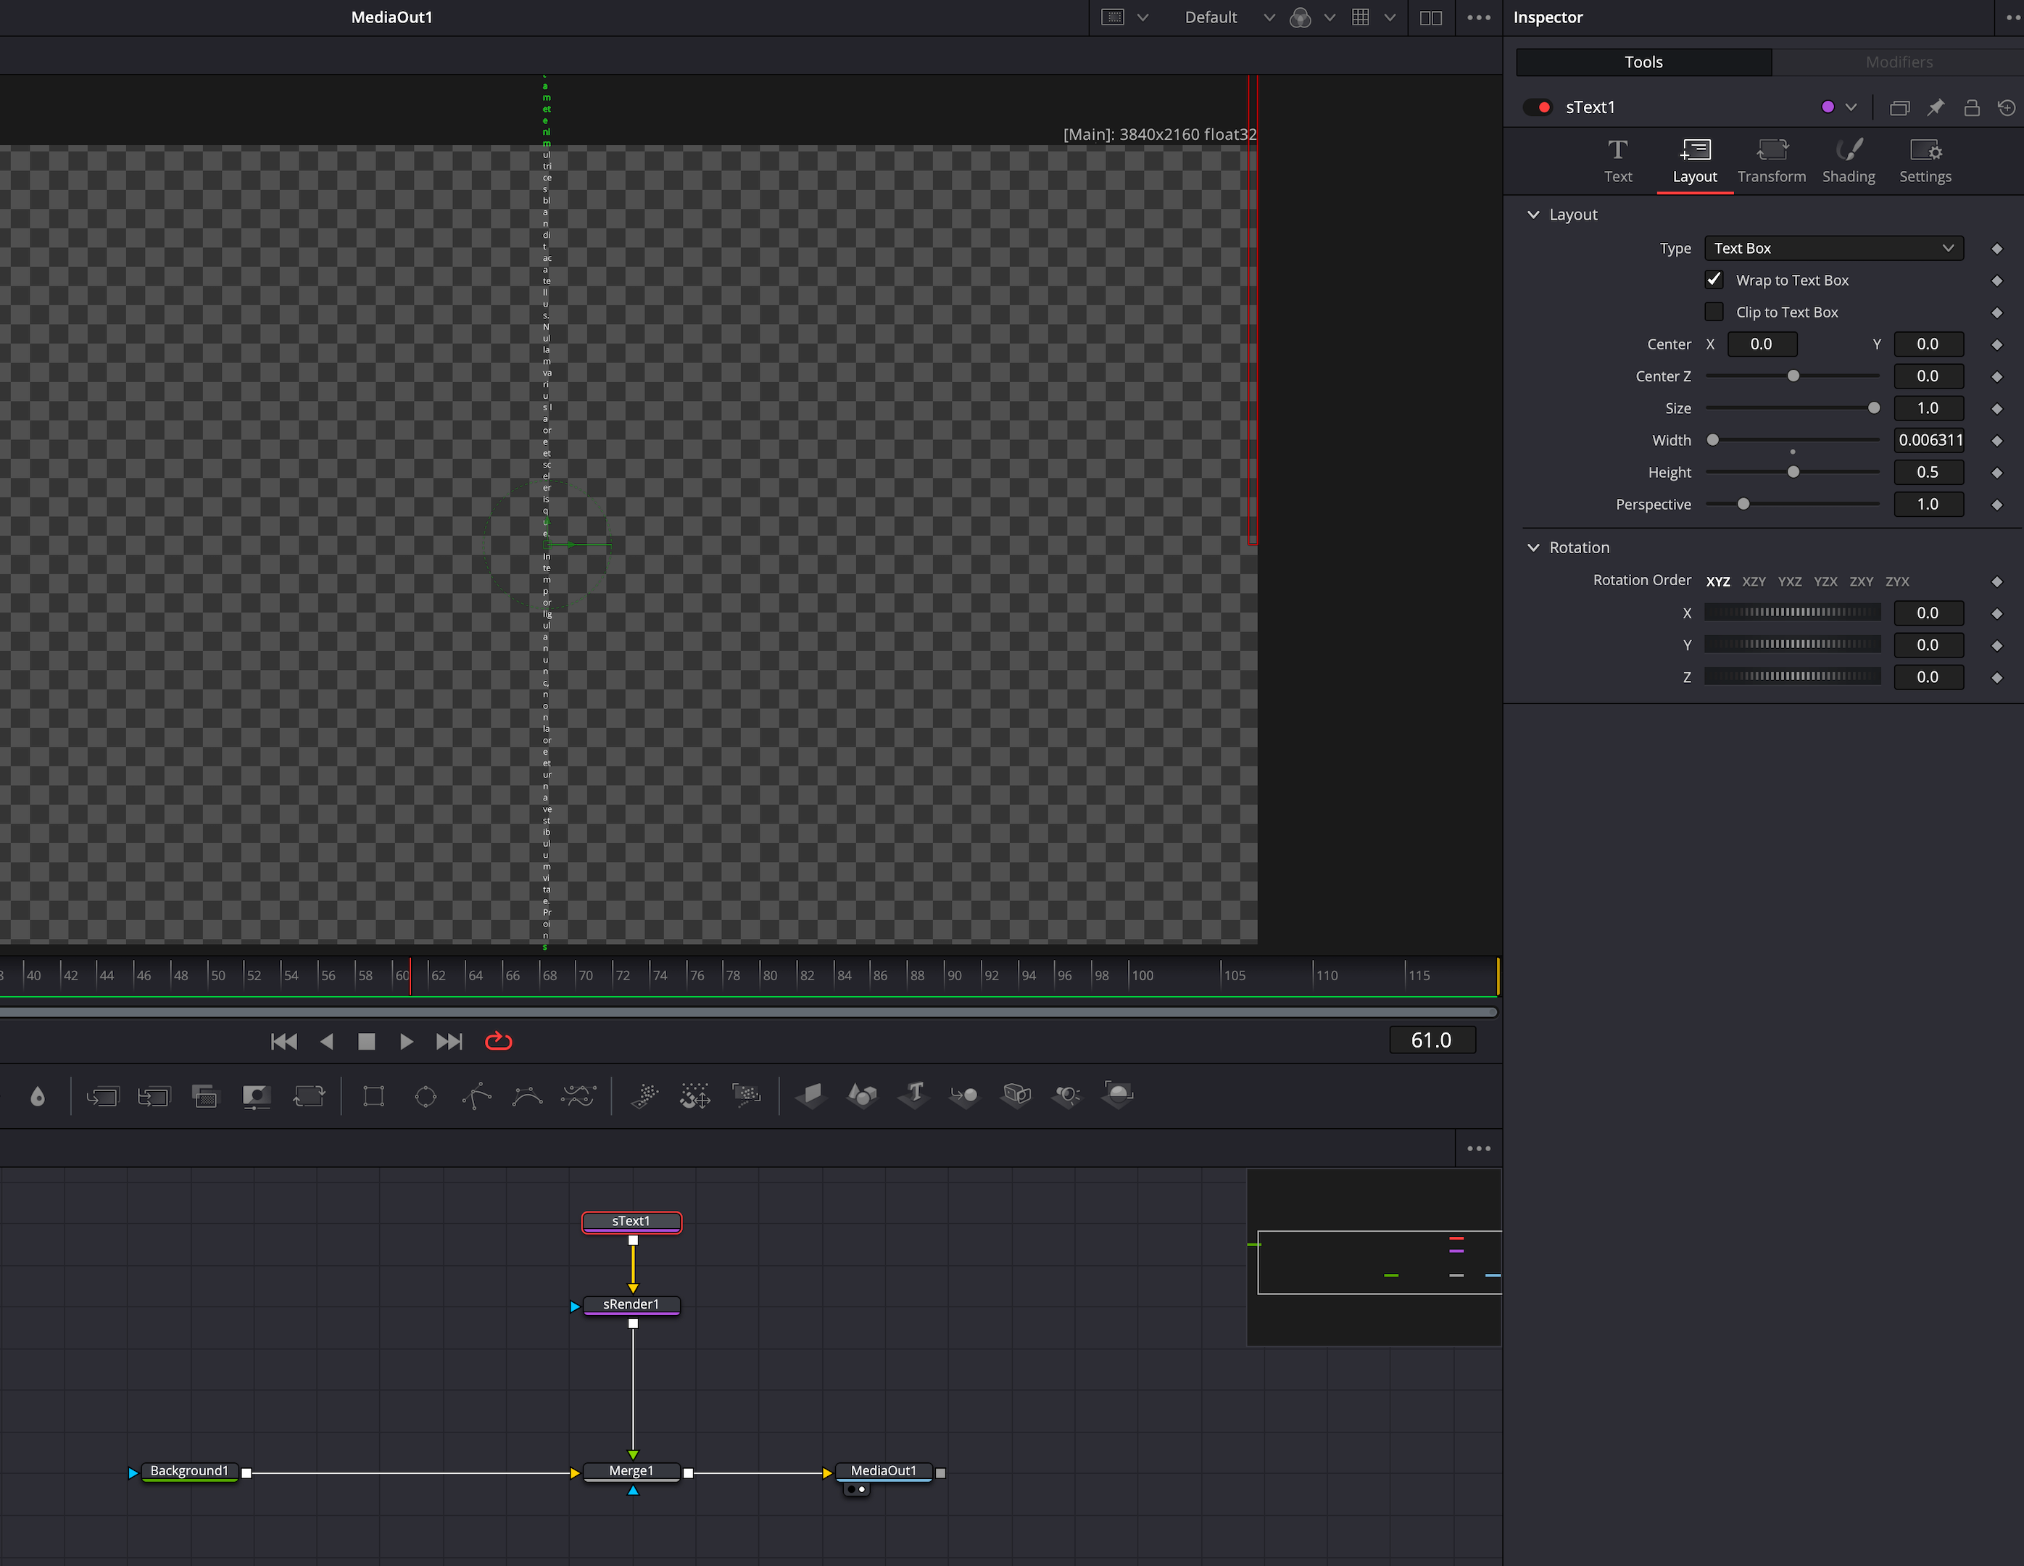Viewport: 2024px width, 1566px height.
Task: Disable Wrap to Text Box checkbox
Action: pyautogui.click(x=1714, y=280)
